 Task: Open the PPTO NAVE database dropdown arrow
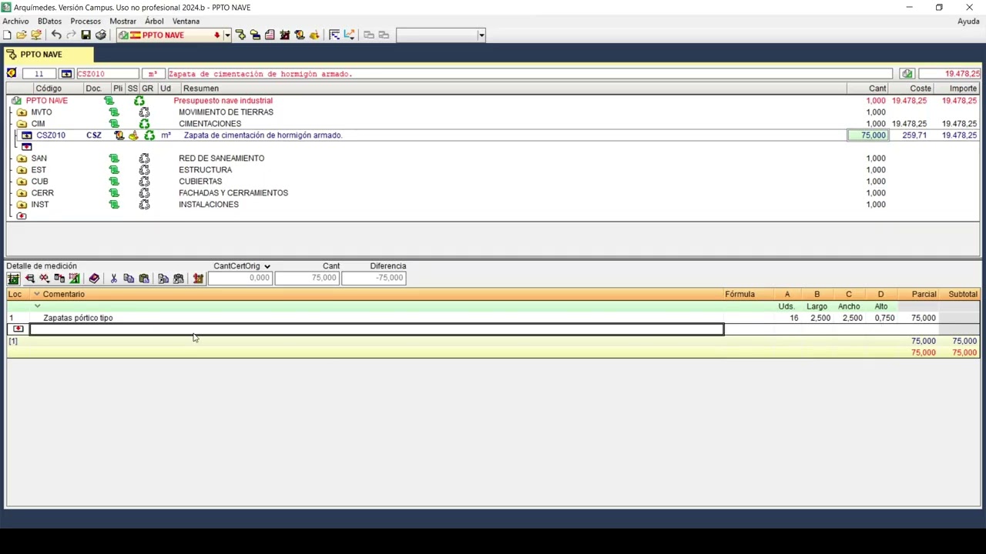(227, 35)
